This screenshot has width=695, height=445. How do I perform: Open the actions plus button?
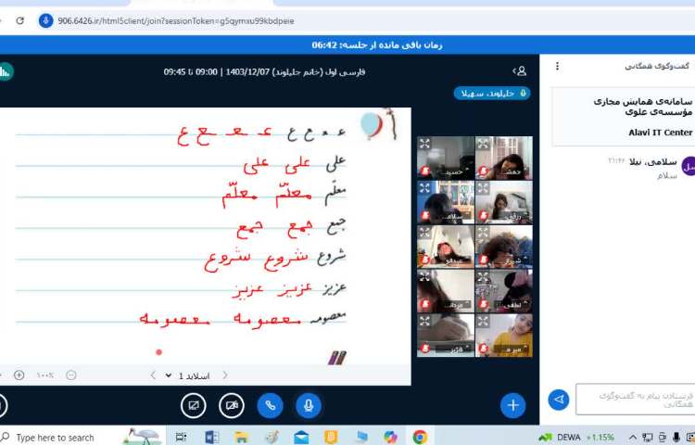512,405
